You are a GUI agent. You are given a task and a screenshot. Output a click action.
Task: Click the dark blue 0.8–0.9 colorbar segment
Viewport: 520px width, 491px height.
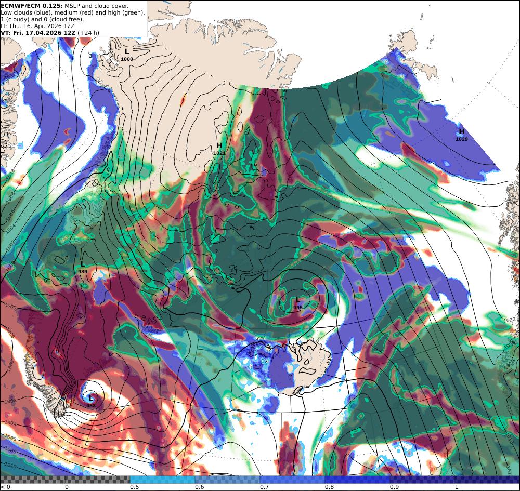pyautogui.click(x=358, y=480)
